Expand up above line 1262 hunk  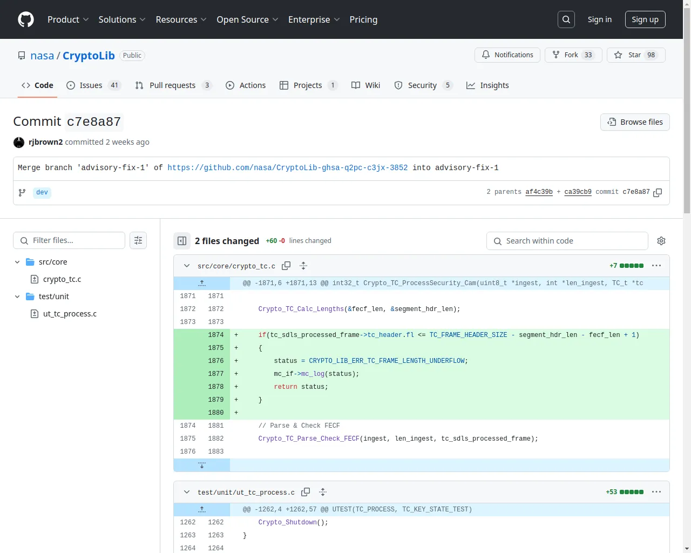(x=202, y=509)
